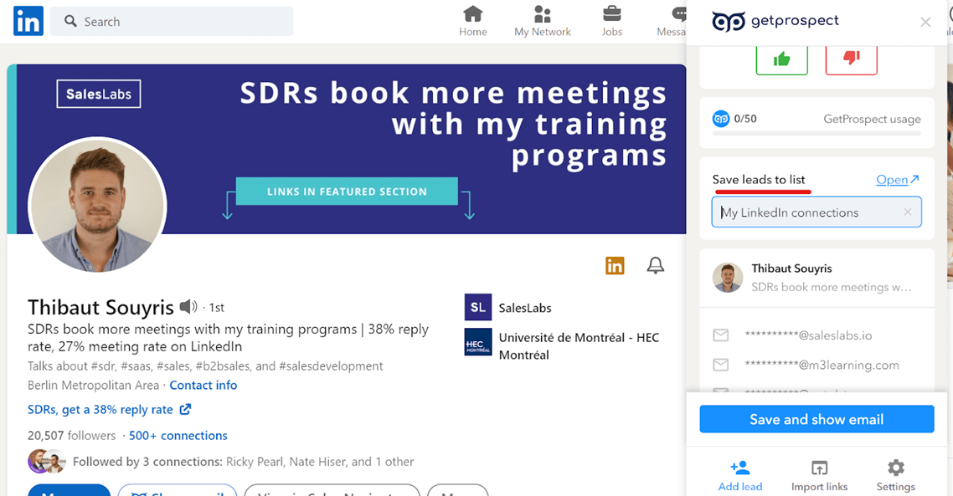
Task: Click the 20,507 followers text
Action: (x=72, y=435)
